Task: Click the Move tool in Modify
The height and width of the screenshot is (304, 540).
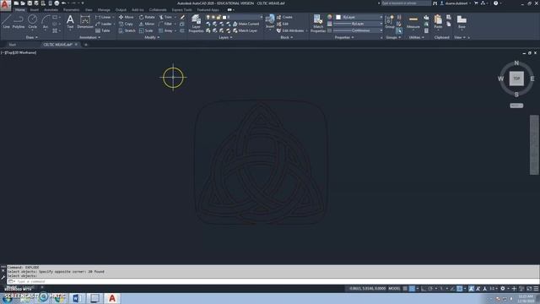Action: 126,17
